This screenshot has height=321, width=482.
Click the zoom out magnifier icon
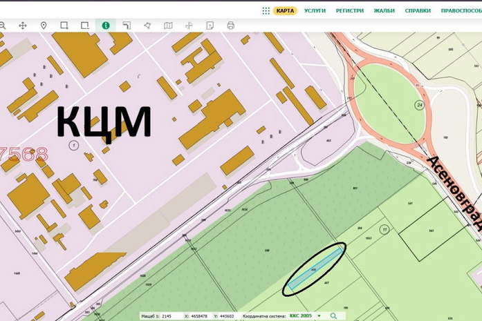tap(3, 26)
